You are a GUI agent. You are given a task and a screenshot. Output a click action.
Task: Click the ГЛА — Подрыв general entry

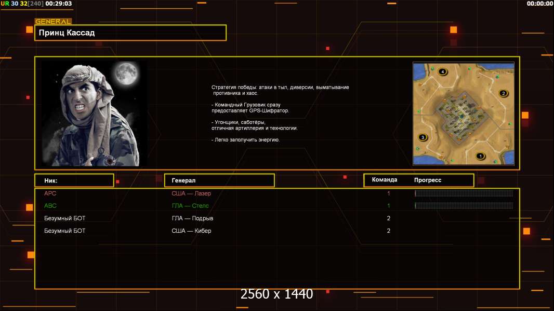[192, 218]
